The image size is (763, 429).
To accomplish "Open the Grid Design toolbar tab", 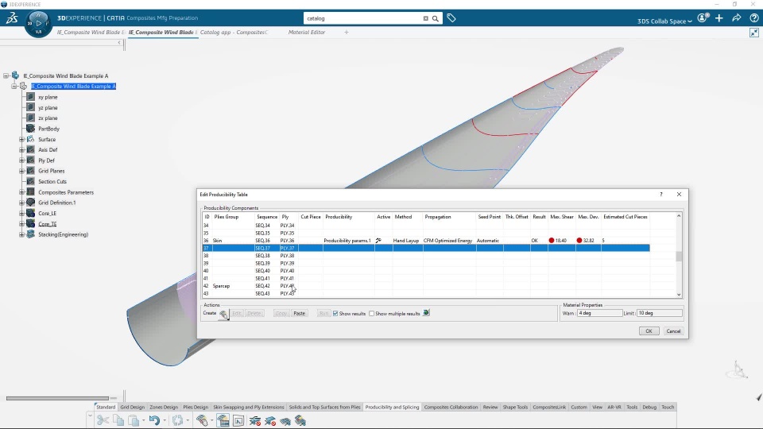I will [133, 407].
